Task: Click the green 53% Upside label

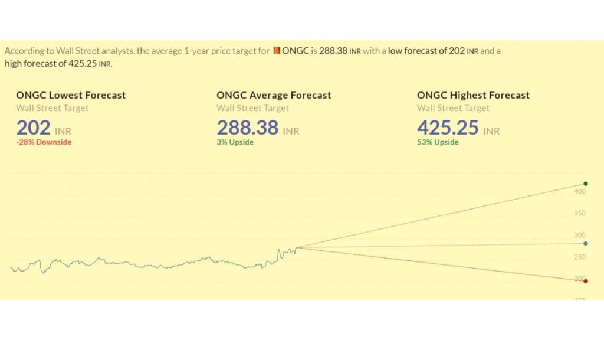Action: coord(438,142)
